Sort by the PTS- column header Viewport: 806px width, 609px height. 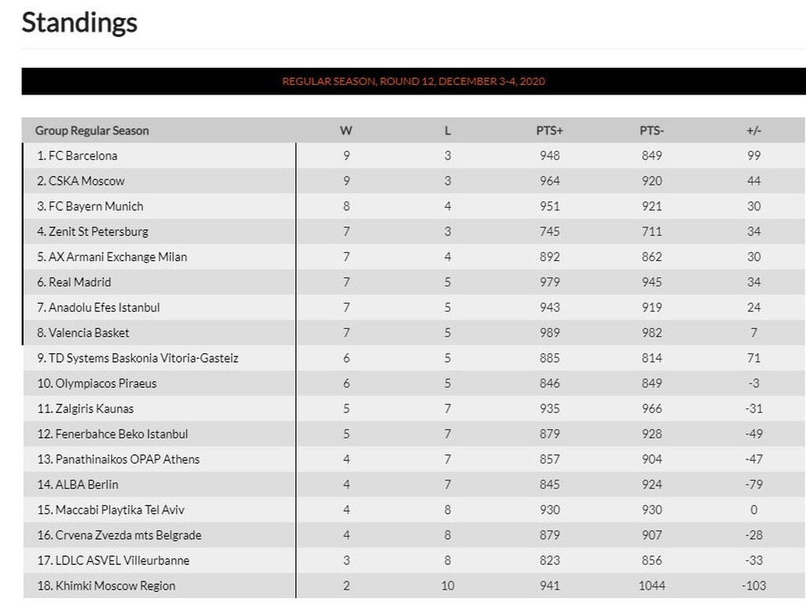(x=652, y=131)
